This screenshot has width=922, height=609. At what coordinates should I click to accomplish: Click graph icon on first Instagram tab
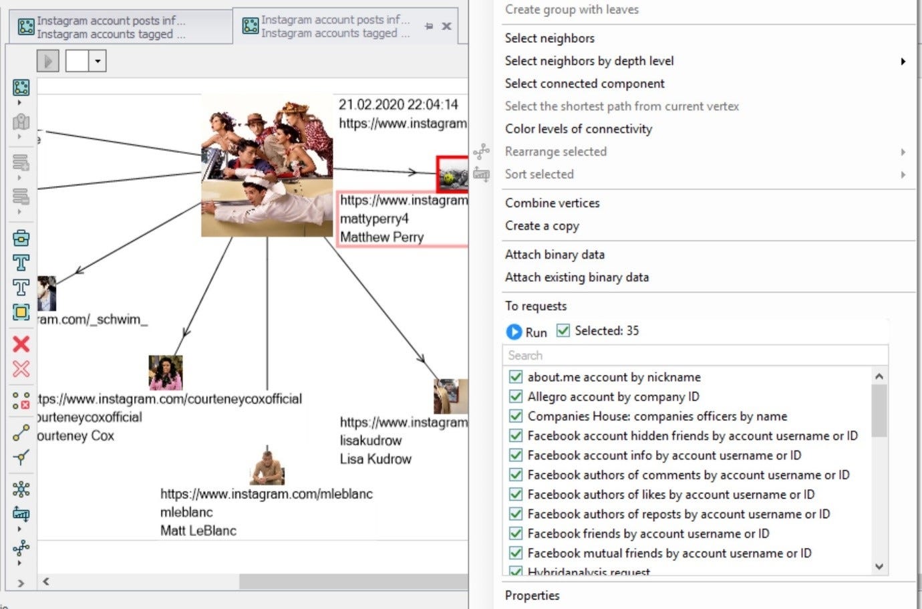[x=26, y=27]
